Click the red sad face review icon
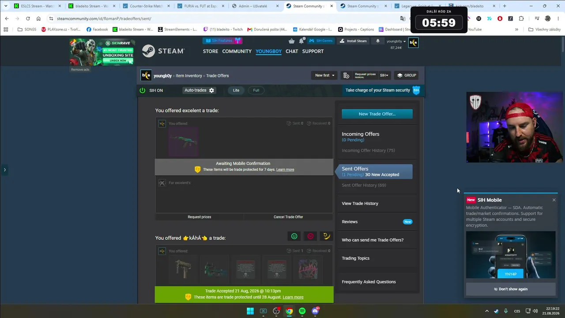 (310, 236)
